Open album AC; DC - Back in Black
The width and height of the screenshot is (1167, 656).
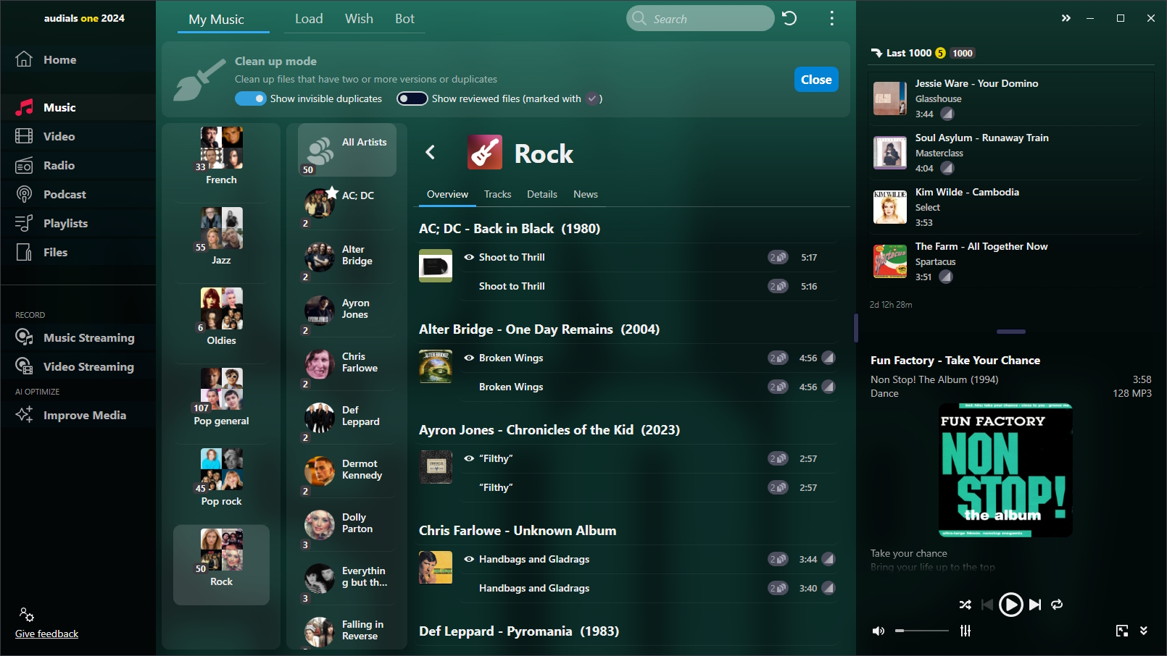(x=510, y=229)
